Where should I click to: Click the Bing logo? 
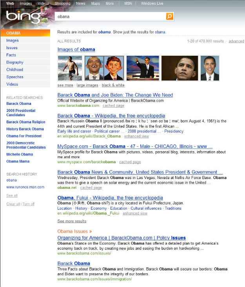click(x=23, y=17)
